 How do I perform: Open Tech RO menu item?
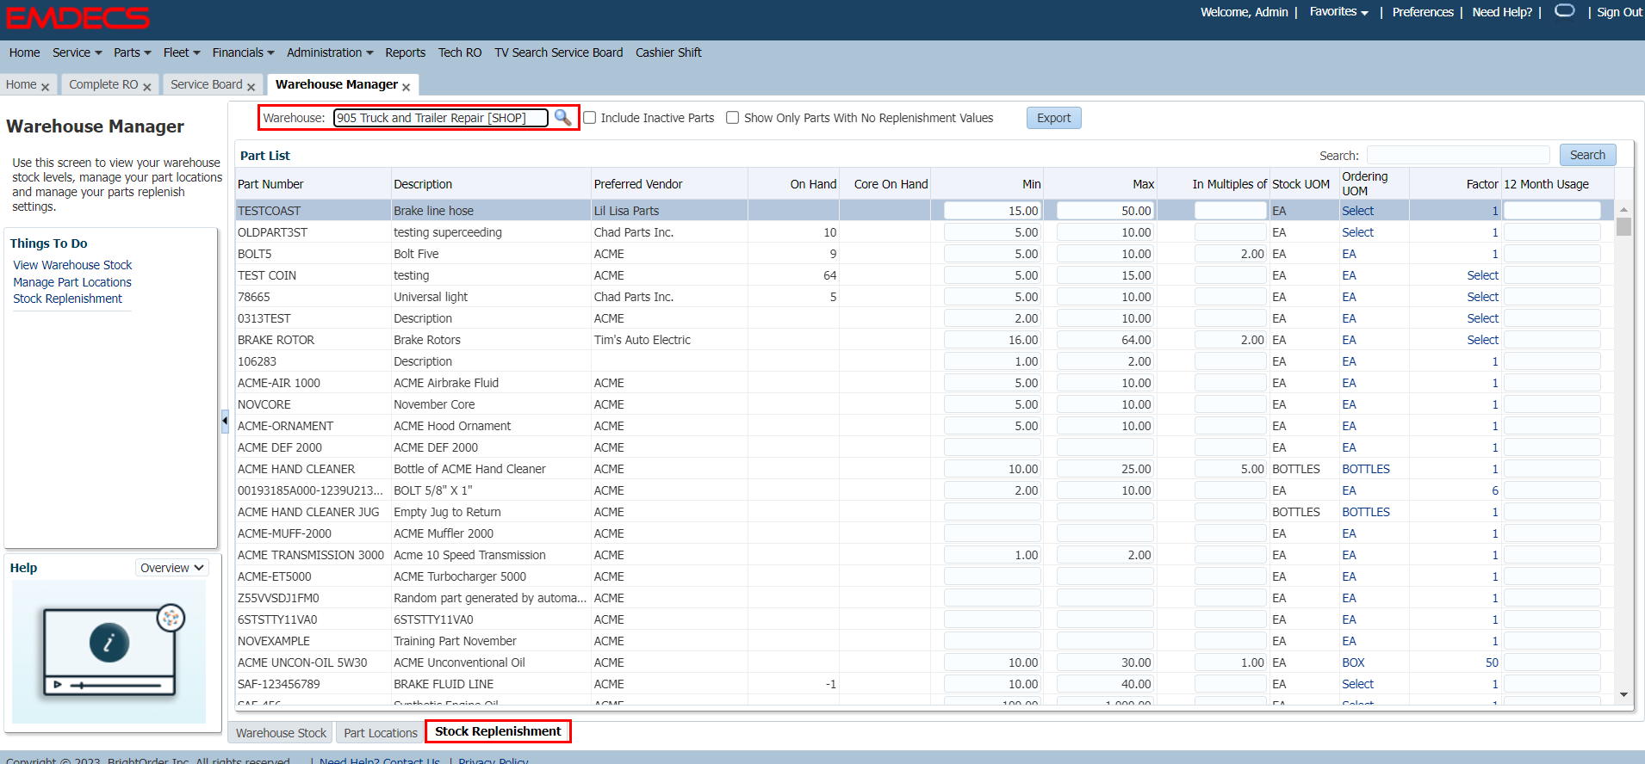460,52
